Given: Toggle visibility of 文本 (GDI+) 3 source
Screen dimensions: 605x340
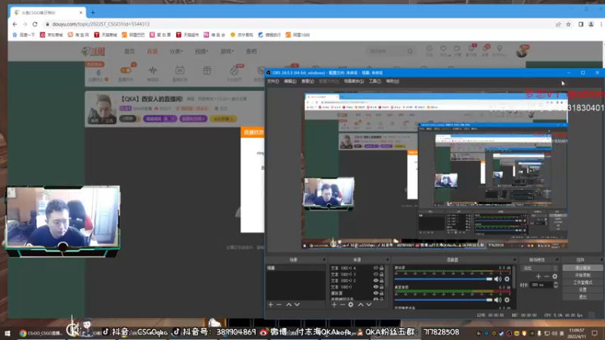Looking at the screenshot, I should (x=375, y=274).
